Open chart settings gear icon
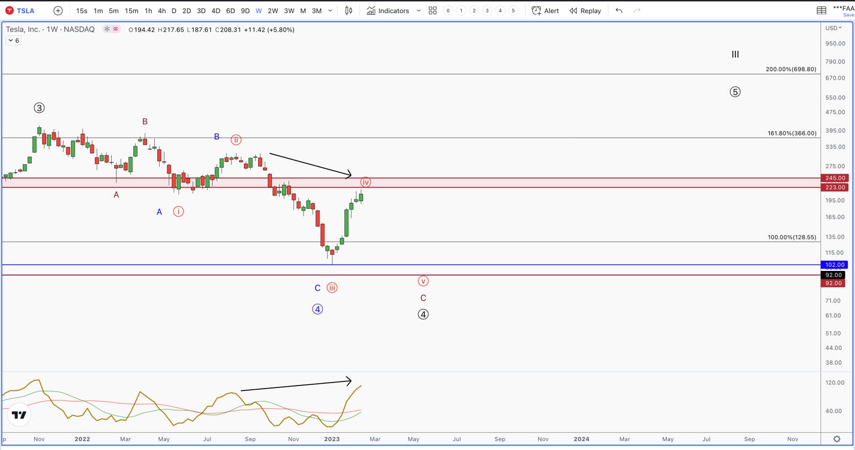 coord(837,439)
